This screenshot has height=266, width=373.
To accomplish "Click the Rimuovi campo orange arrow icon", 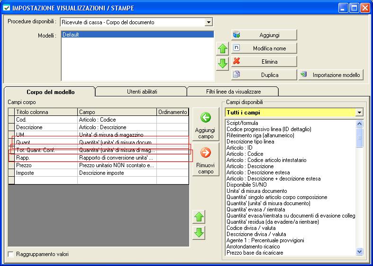I will coord(206,152).
